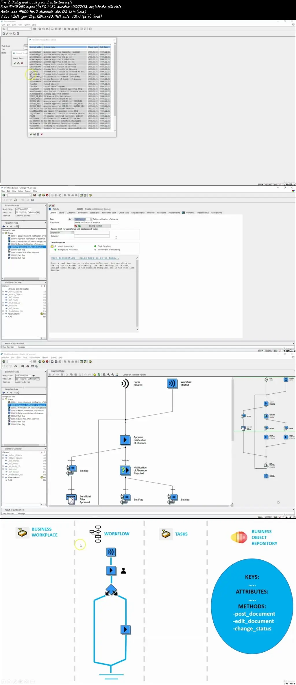Switch to the Details tab of the activity step
This screenshot has width=296, height=685.
61,213
